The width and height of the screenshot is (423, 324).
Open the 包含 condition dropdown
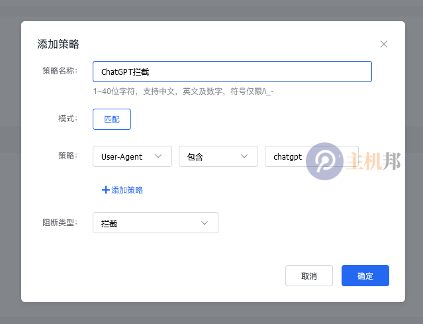click(x=218, y=156)
